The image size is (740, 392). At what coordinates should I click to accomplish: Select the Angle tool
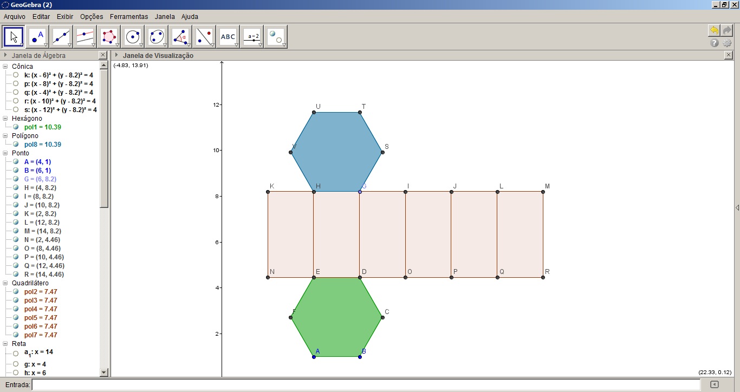181,37
